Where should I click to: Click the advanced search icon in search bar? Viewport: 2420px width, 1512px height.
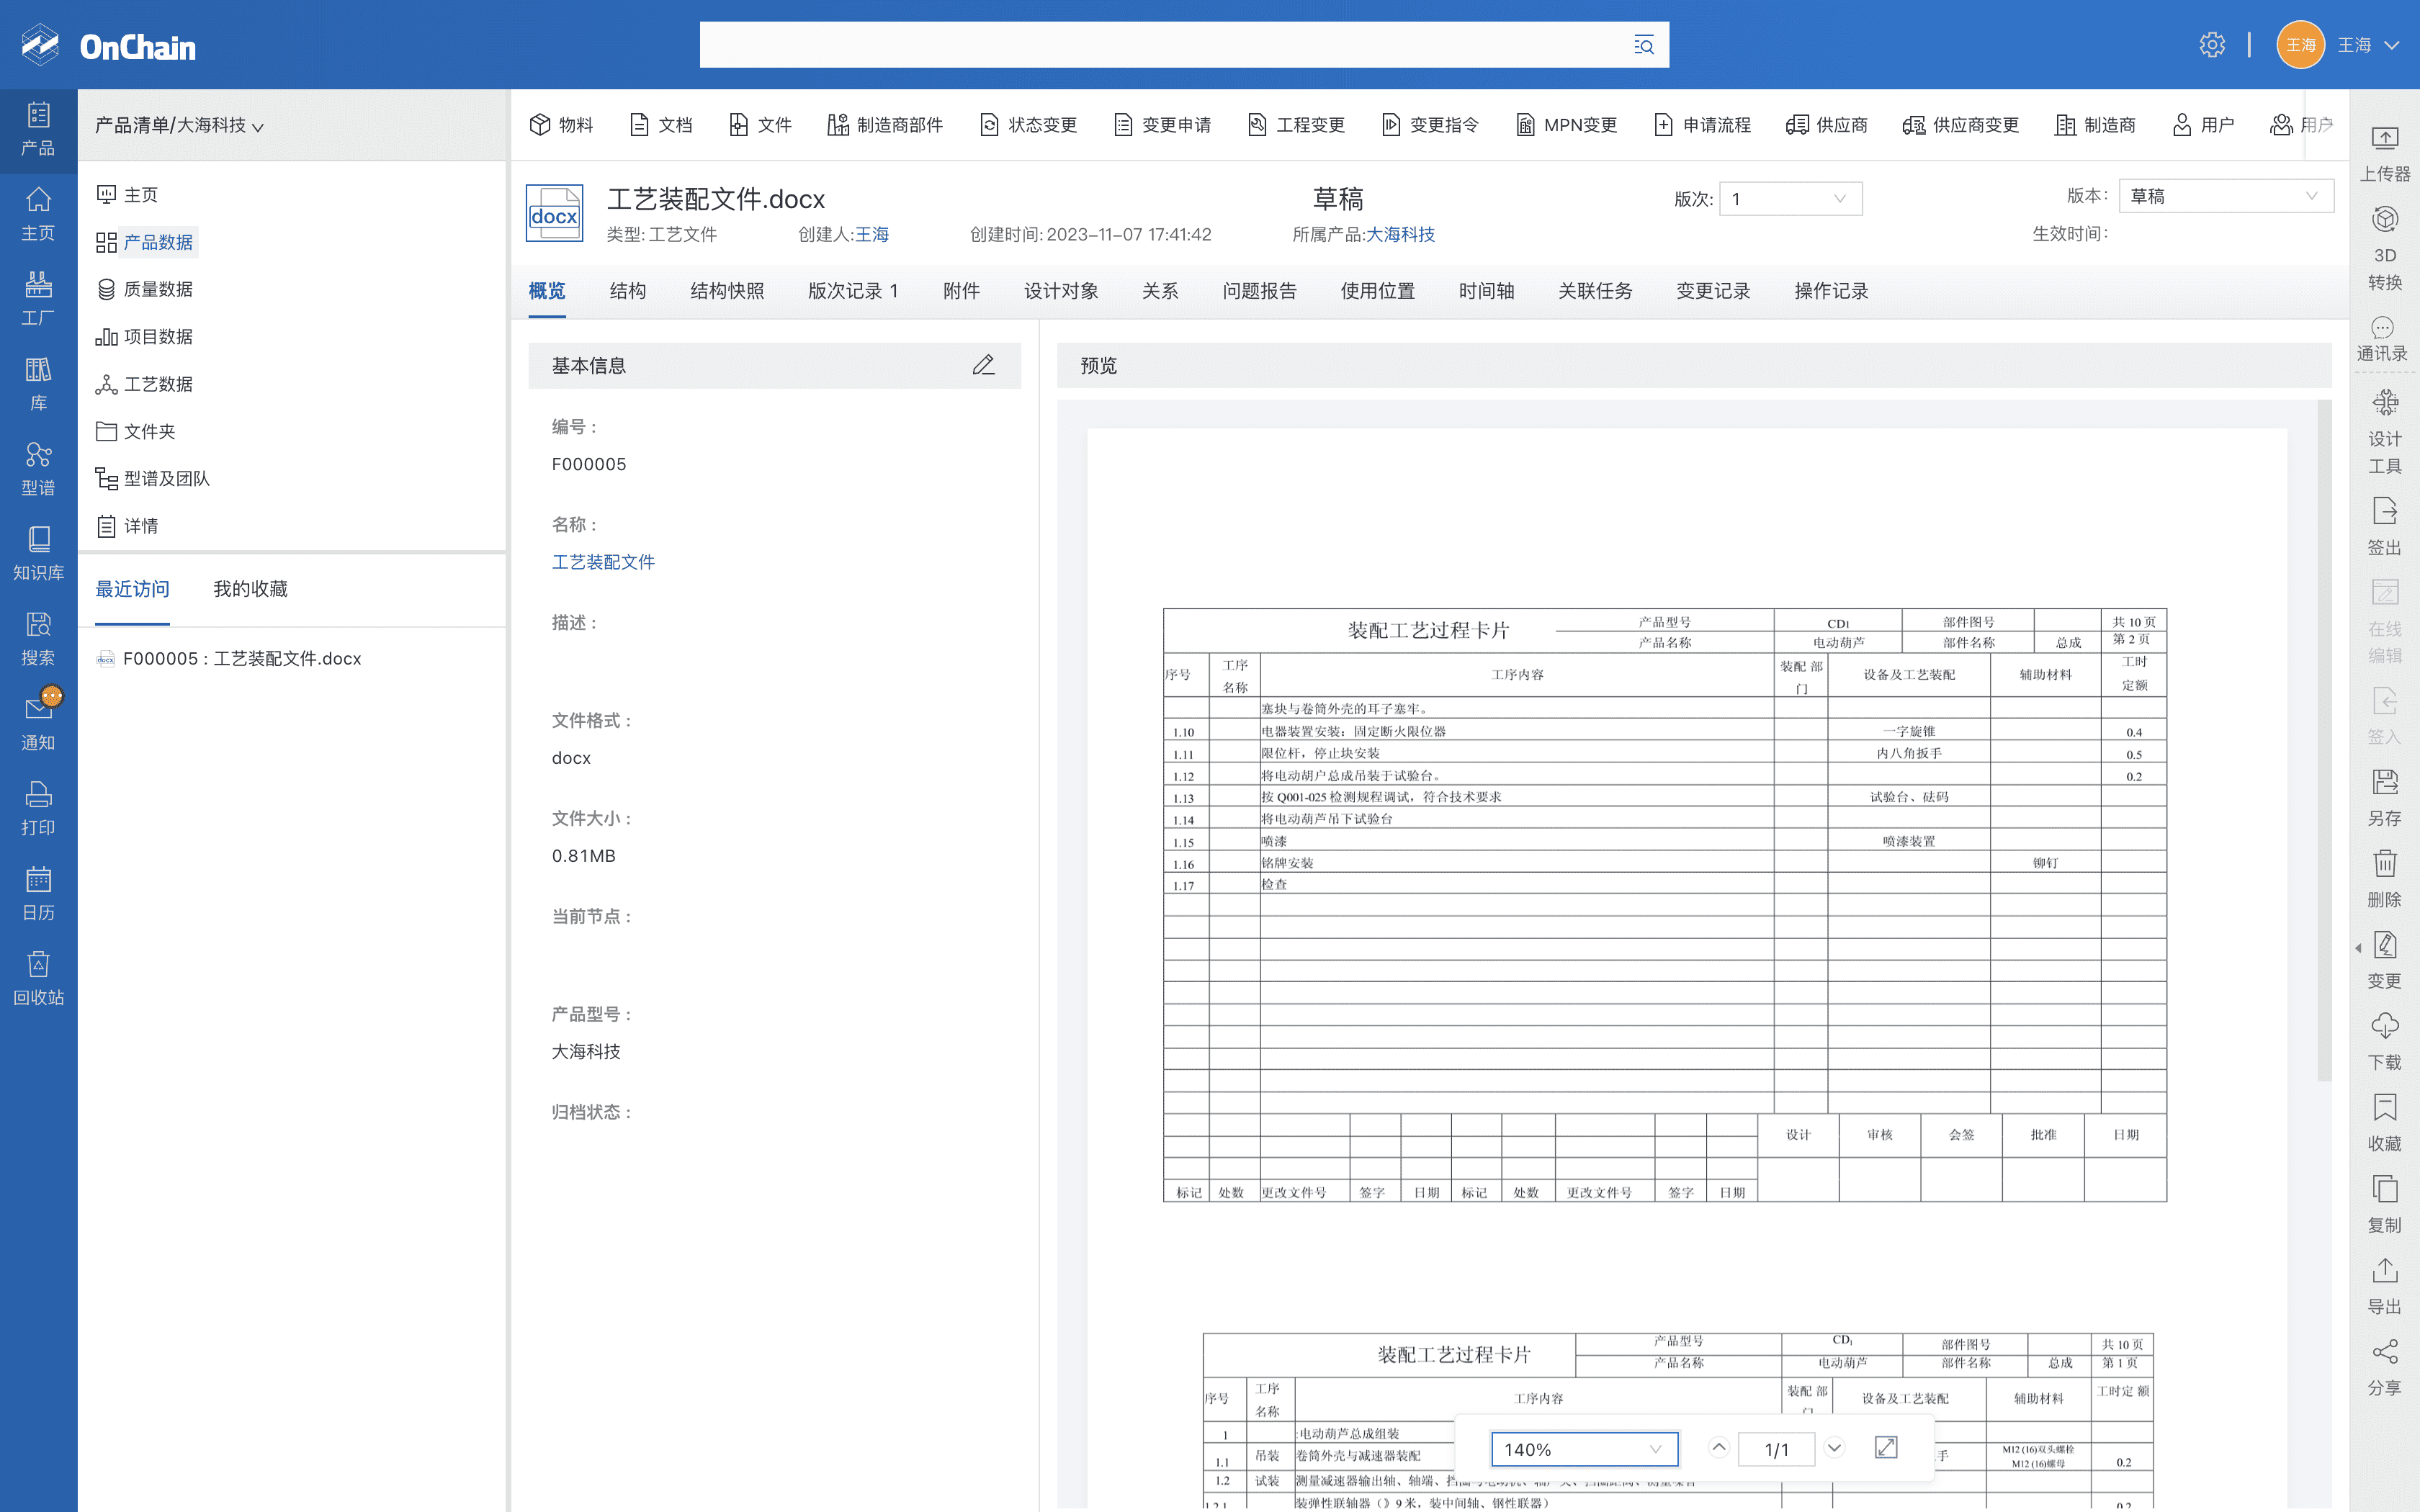1643,45
